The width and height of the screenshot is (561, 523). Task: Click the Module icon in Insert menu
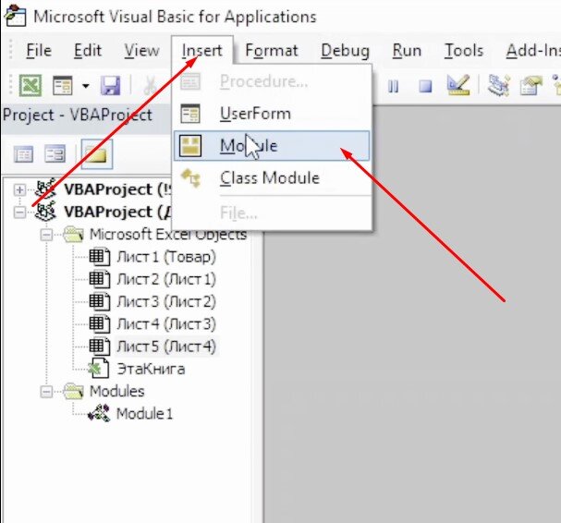click(x=190, y=146)
